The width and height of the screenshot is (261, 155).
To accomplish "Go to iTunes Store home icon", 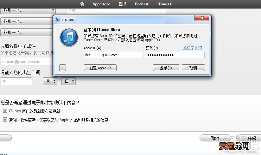I will coord(82,4).
